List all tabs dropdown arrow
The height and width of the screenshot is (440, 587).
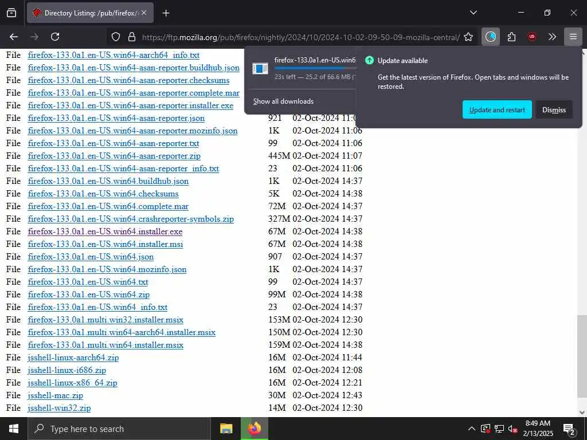473,13
